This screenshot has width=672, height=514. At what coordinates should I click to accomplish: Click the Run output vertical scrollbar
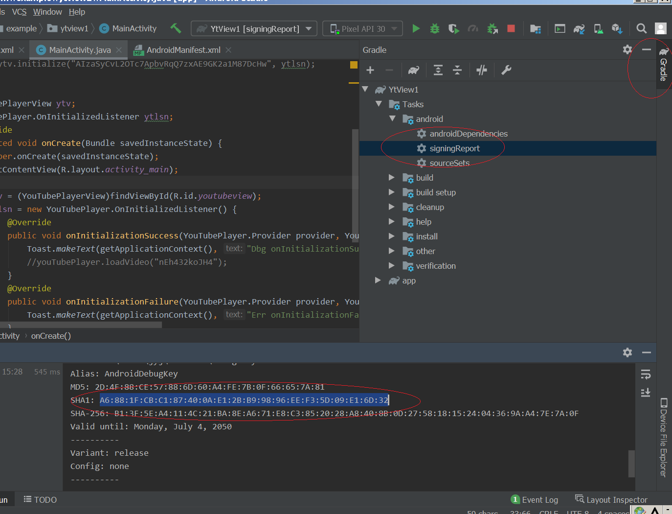point(631,463)
